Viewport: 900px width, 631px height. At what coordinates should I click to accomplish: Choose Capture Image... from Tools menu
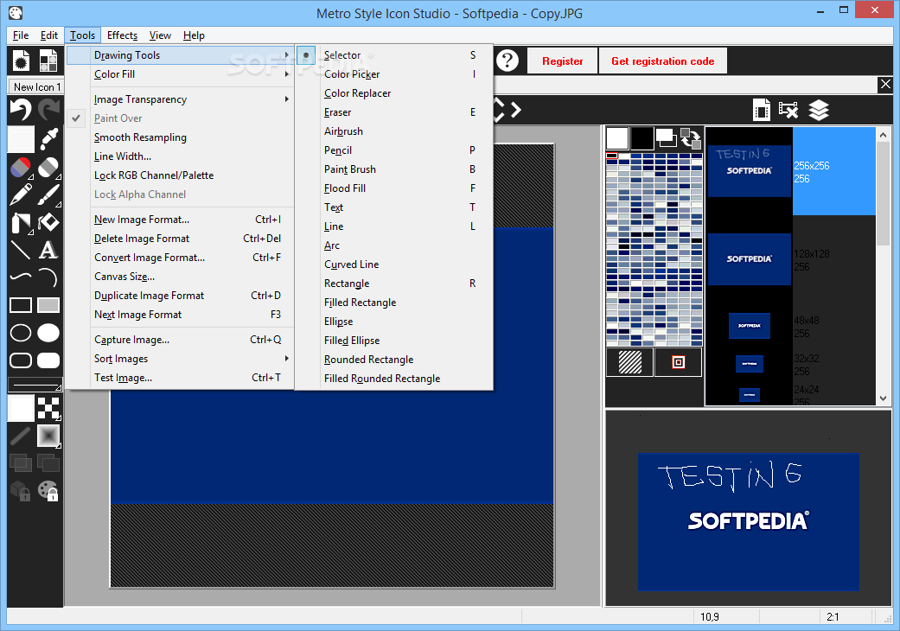pos(180,340)
